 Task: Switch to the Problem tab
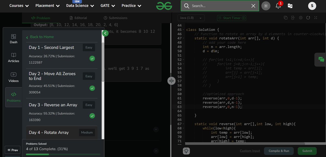click(41, 18)
